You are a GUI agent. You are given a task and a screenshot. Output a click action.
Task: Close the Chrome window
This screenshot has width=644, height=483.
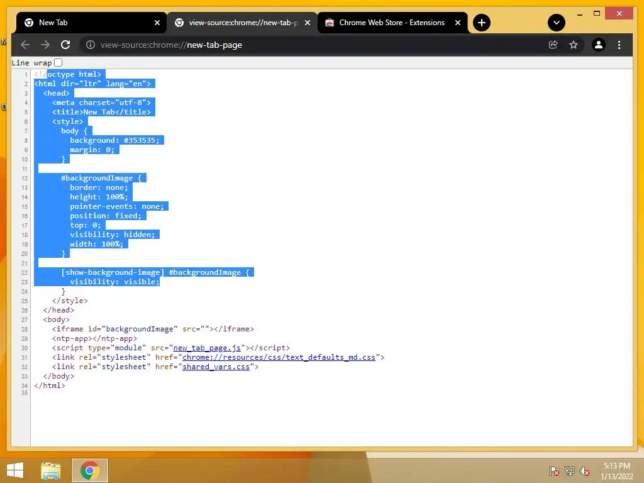click(x=619, y=14)
